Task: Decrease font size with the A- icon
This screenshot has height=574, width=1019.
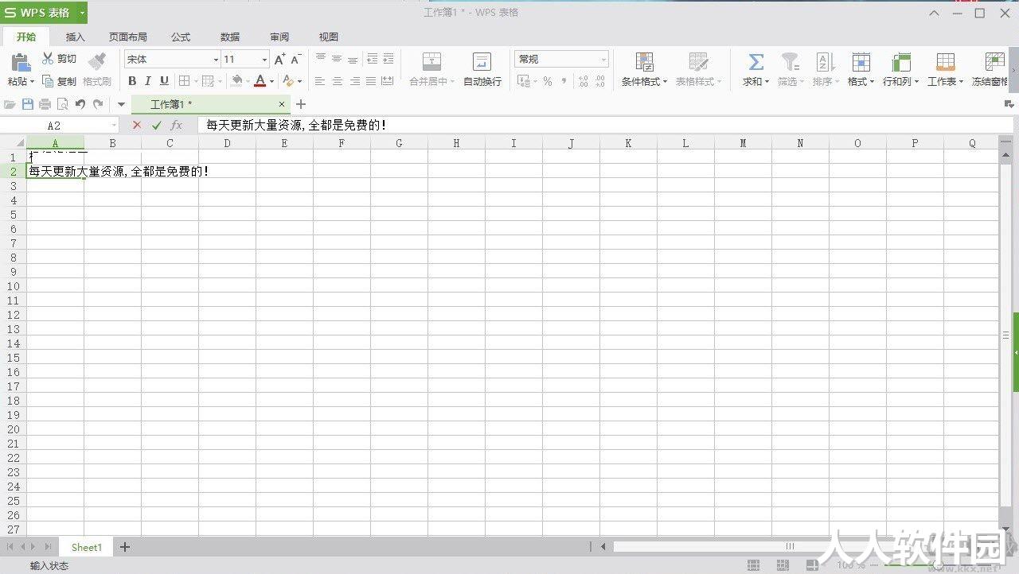Action: point(295,60)
